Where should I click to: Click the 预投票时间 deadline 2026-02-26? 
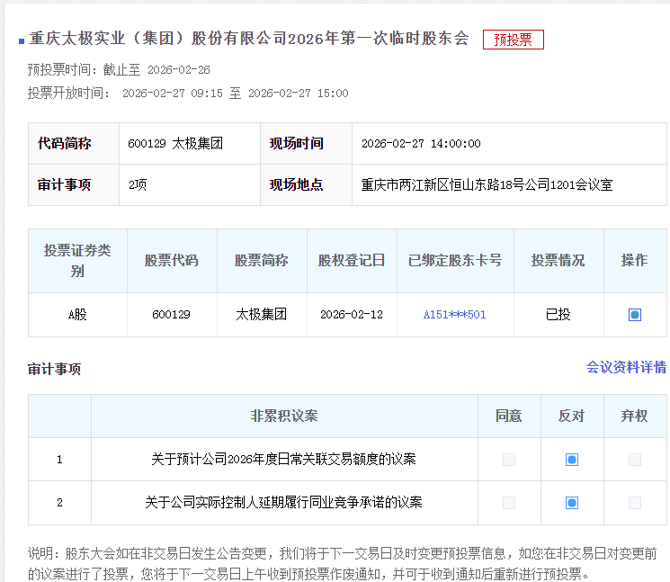click(179, 70)
